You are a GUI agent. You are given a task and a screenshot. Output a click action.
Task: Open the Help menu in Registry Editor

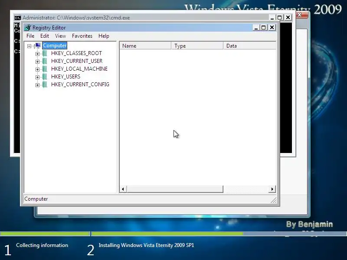point(104,36)
